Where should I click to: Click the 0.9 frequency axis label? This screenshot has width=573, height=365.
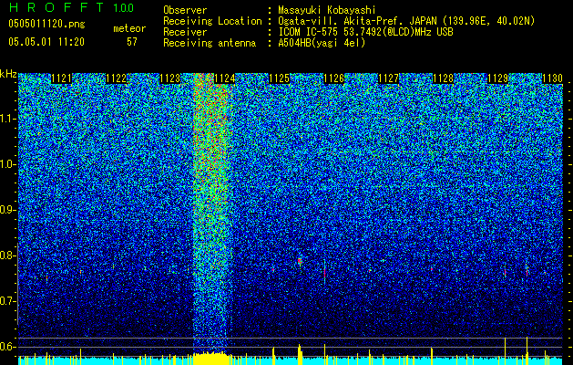[7, 210]
